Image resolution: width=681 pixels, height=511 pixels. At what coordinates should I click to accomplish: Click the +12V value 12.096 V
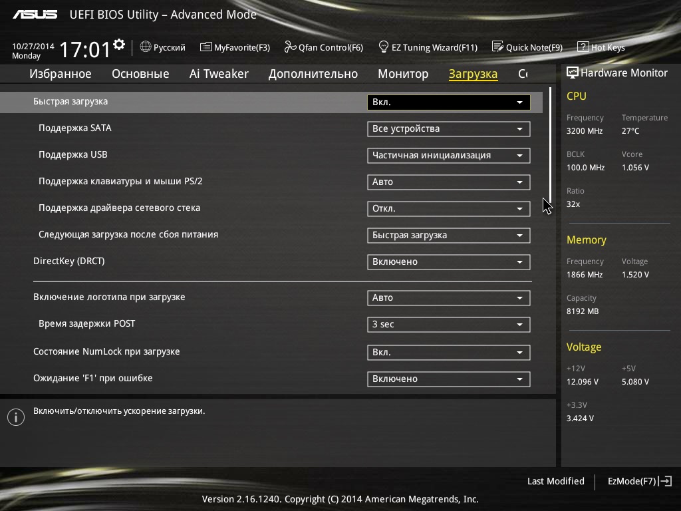(583, 381)
